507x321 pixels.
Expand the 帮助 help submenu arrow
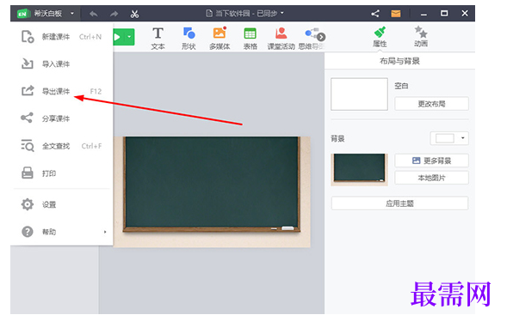pyautogui.click(x=105, y=232)
